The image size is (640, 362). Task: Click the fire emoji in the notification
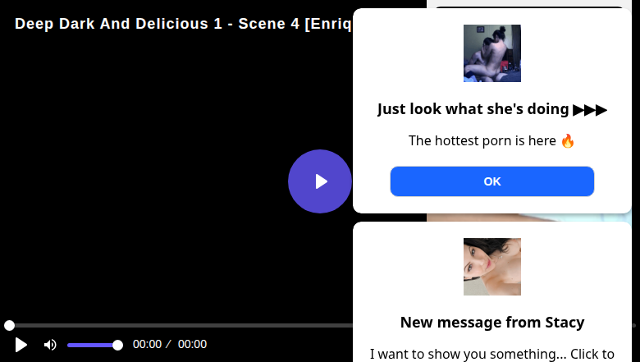click(x=568, y=140)
